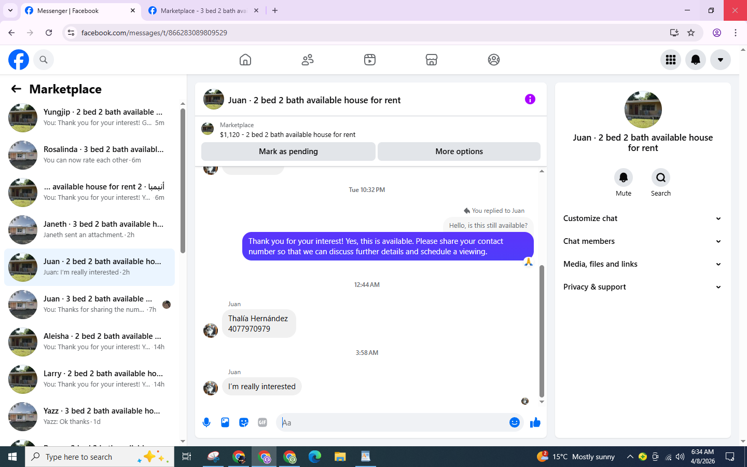Open Task View on taskbar
Image resolution: width=747 pixels, height=467 pixels.
187,457
